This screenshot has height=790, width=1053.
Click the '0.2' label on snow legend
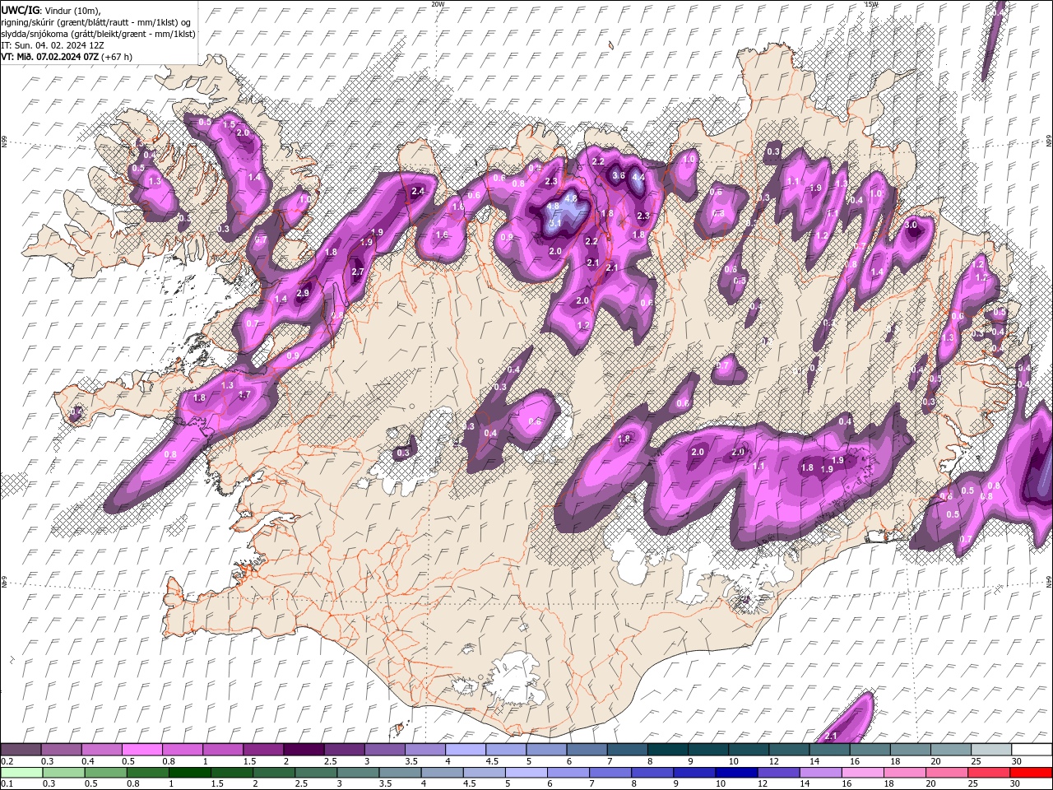(x=6, y=761)
